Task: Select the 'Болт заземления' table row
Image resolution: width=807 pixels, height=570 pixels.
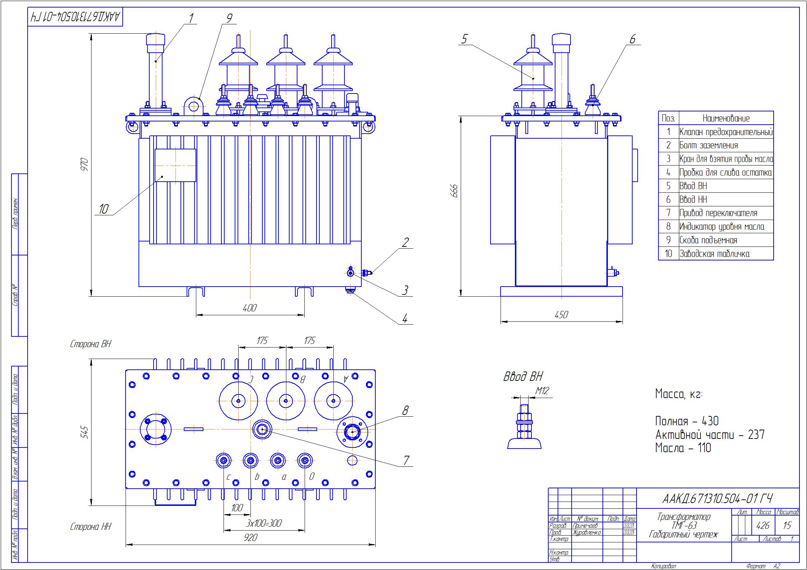Action: click(716, 145)
